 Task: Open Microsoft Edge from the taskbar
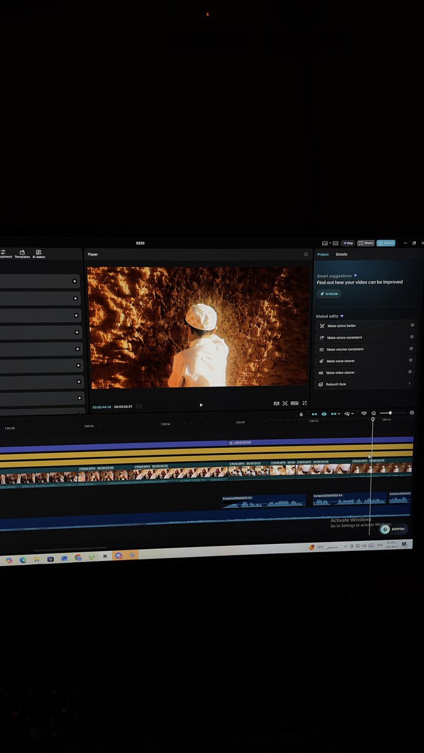click(x=23, y=559)
